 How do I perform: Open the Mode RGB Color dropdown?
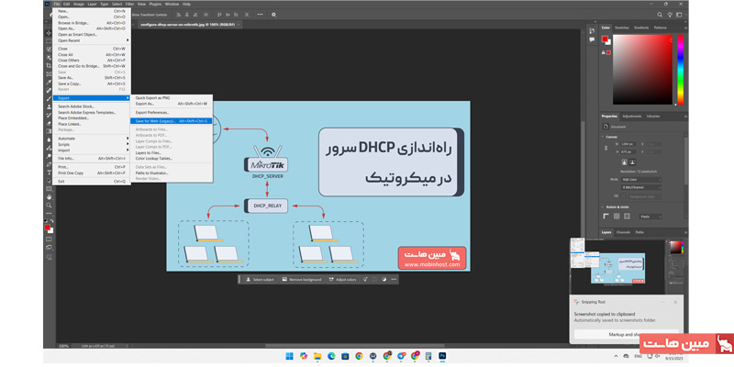(x=641, y=180)
